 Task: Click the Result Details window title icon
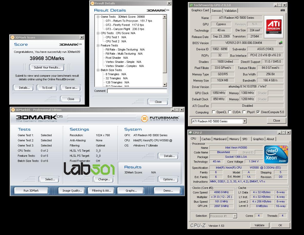pyautogui.click(x=93, y=3)
